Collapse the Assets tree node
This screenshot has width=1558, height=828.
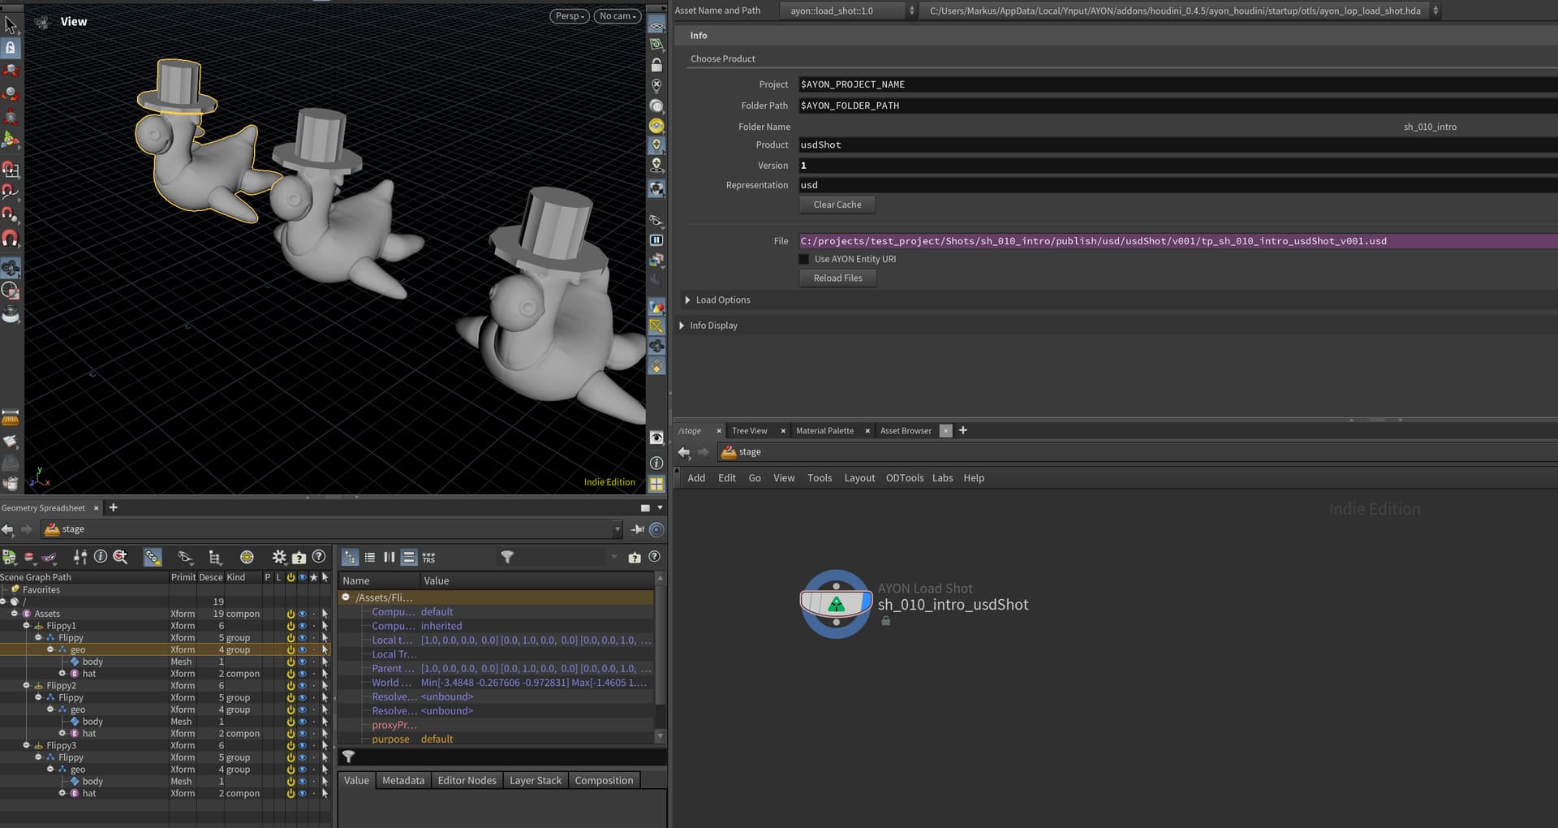[15, 614]
